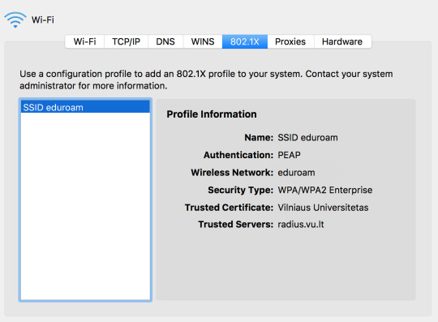
Task: Open the TCP/IP tab
Action: [127, 41]
